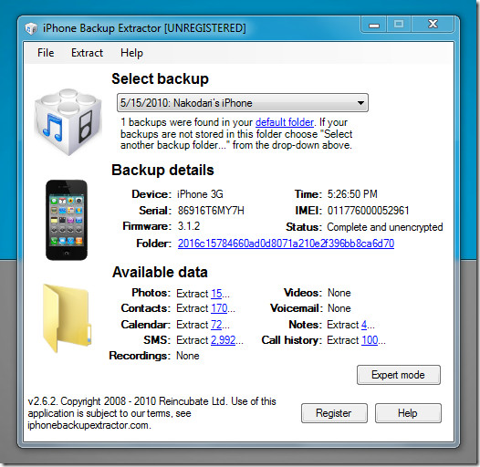This screenshot has width=480, height=467.
Task: Click the device value iPhone 3G
Action: [200, 194]
